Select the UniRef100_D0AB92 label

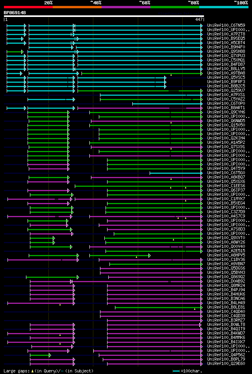[x=226, y=281]
